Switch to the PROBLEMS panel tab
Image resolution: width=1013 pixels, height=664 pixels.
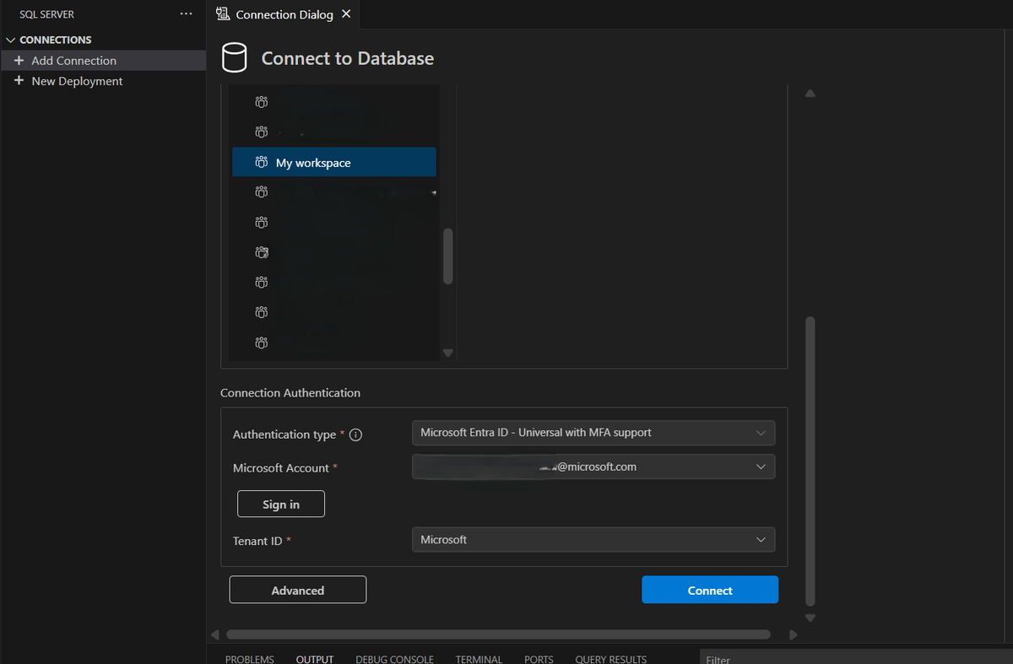249,659
